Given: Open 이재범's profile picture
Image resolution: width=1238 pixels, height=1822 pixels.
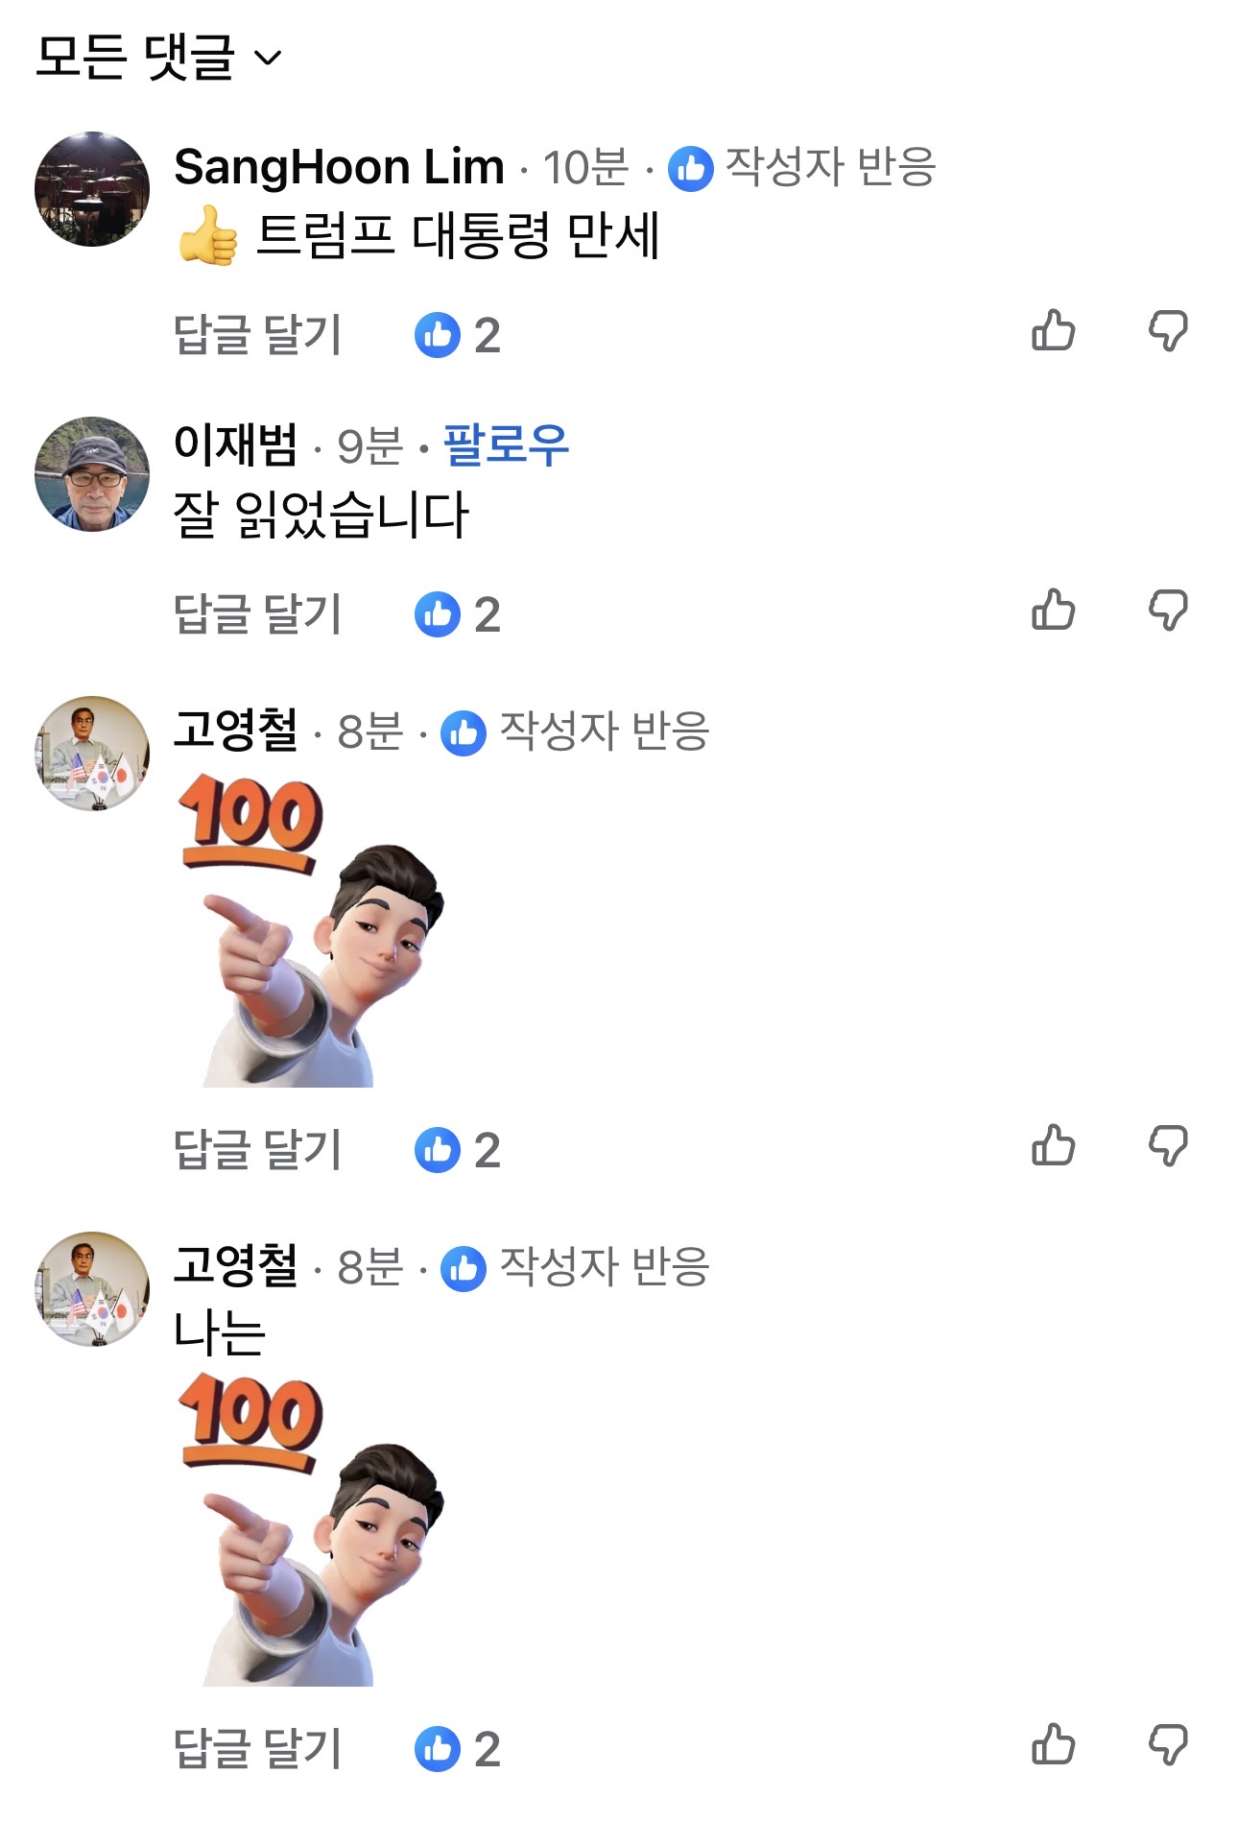Looking at the screenshot, I should 92,474.
